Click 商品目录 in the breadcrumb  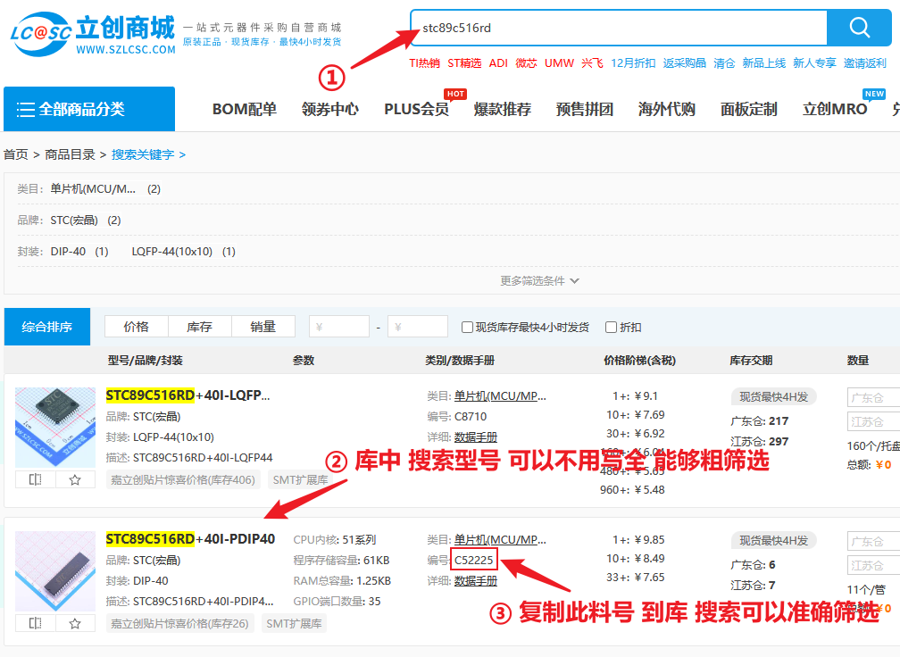click(70, 154)
